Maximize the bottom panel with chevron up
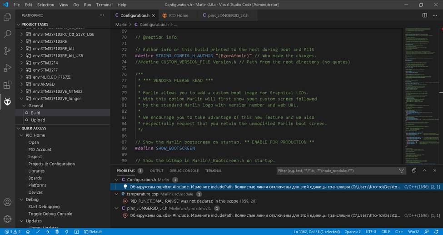This screenshot has height=235, width=443. coord(424,170)
